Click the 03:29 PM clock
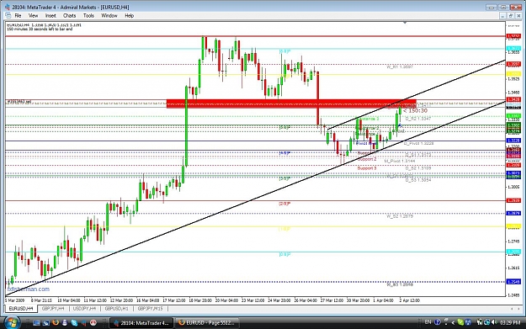 [510, 322]
